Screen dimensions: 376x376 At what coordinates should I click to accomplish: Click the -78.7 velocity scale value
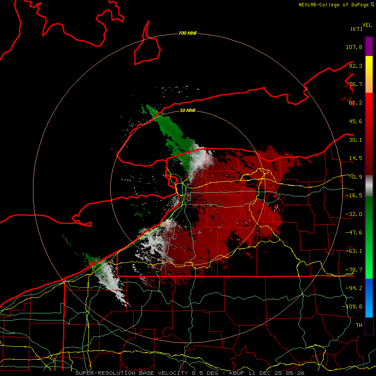[354, 270]
